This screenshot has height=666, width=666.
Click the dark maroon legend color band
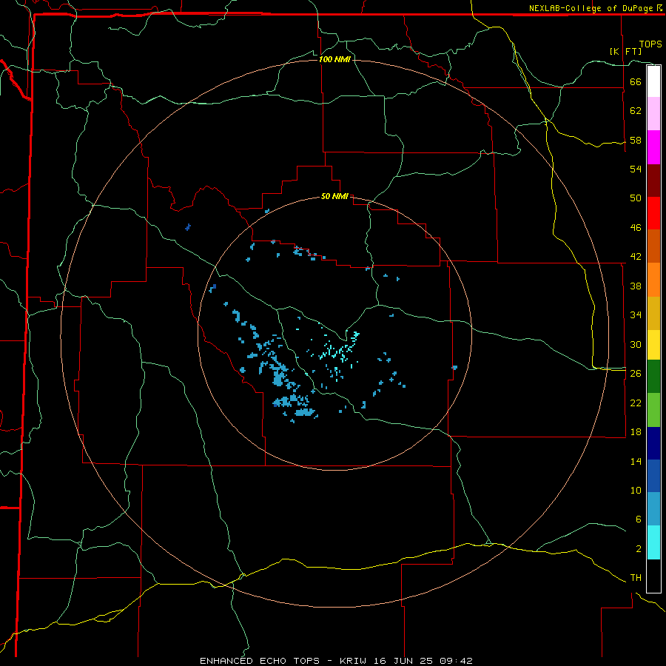[x=653, y=181]
